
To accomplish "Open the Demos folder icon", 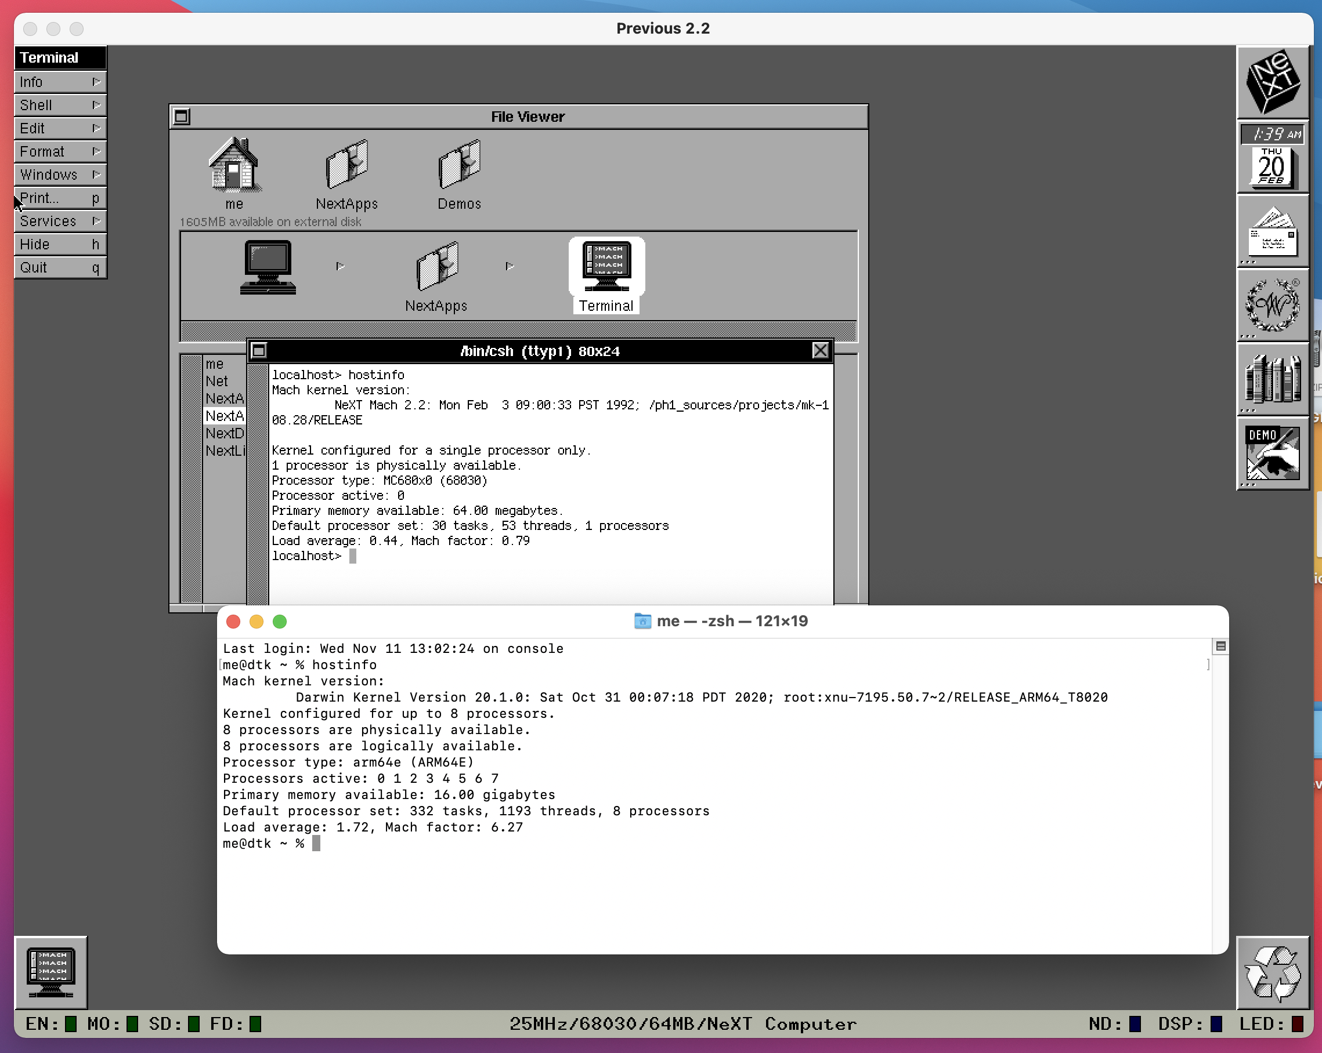I will pos(459,165).
